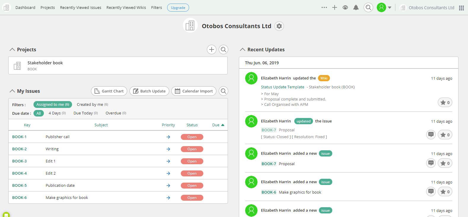Click Wiki tag in recent updates
This screenshot has width=468, height=217.
point(324,78)
